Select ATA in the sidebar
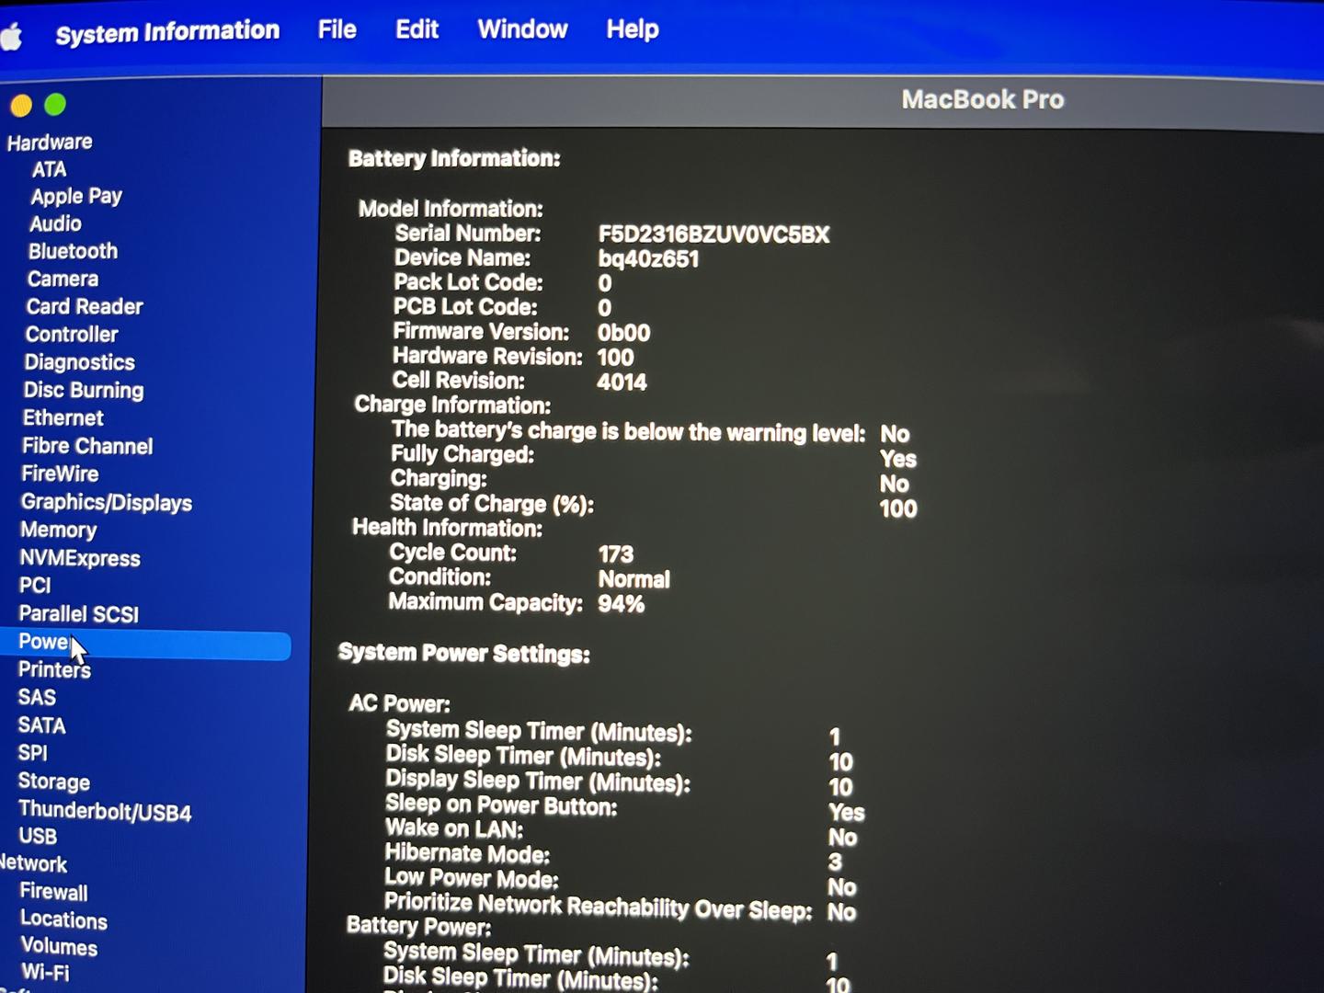This screenshot has width=1324, height=993. (x=49, y=170)
